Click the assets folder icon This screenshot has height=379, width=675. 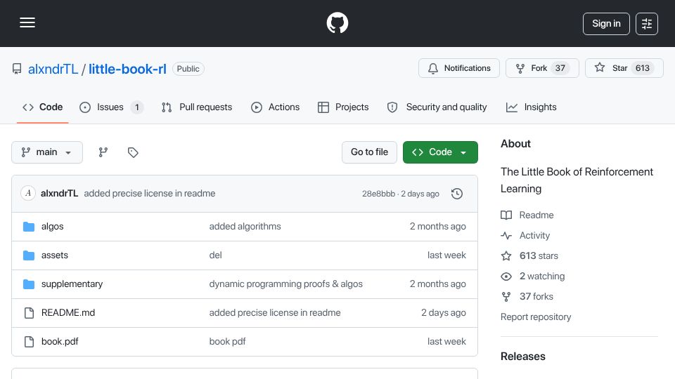click(x=29, y=255)
